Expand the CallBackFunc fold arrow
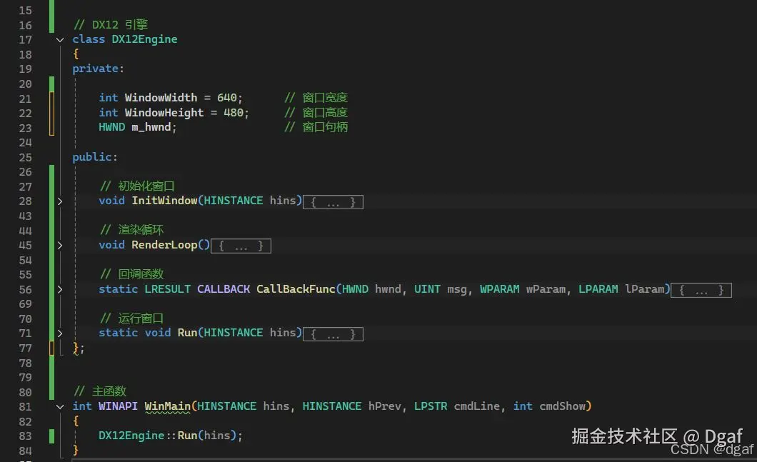The image size is (757, 462). [60, 290]
